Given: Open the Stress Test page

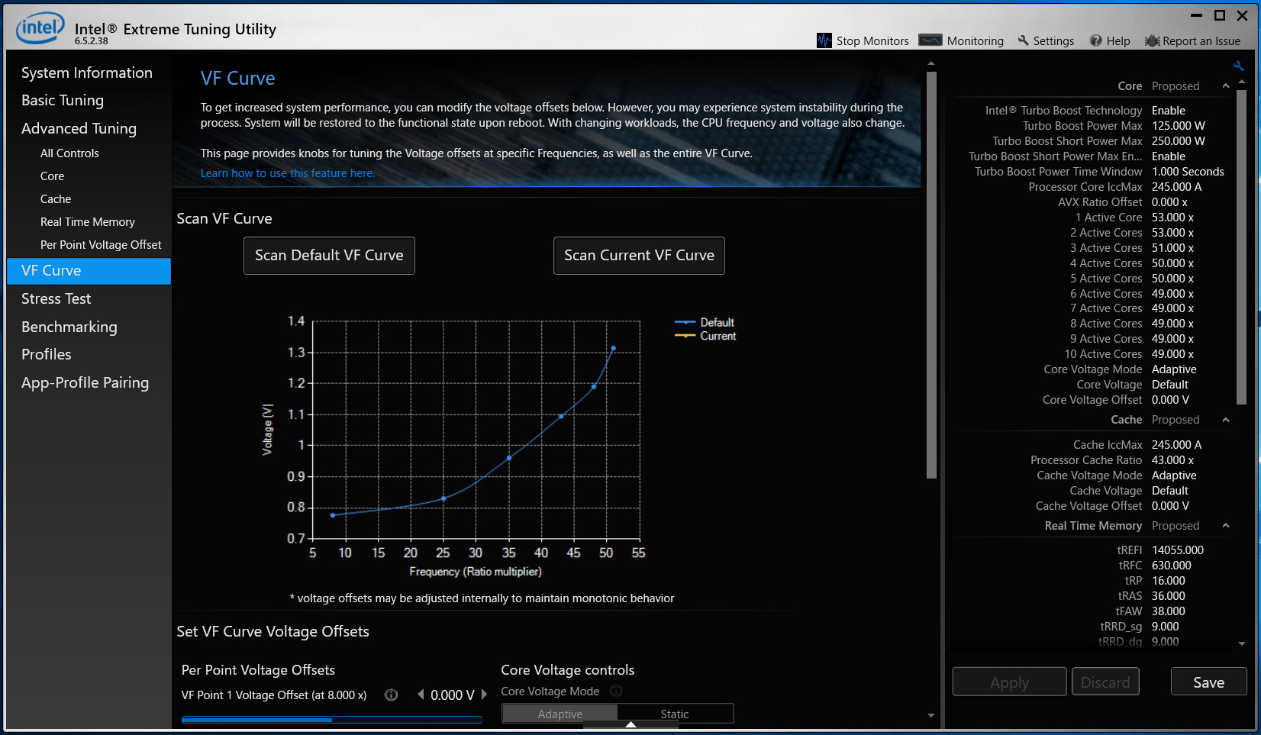Looking at the screenshot, I should (56, 298).
